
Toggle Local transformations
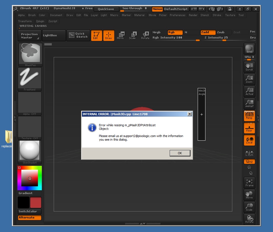click(x=249, y=140)
